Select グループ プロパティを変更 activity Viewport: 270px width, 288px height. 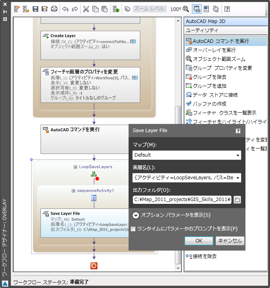pyautogui.click(x=219, y=68)
